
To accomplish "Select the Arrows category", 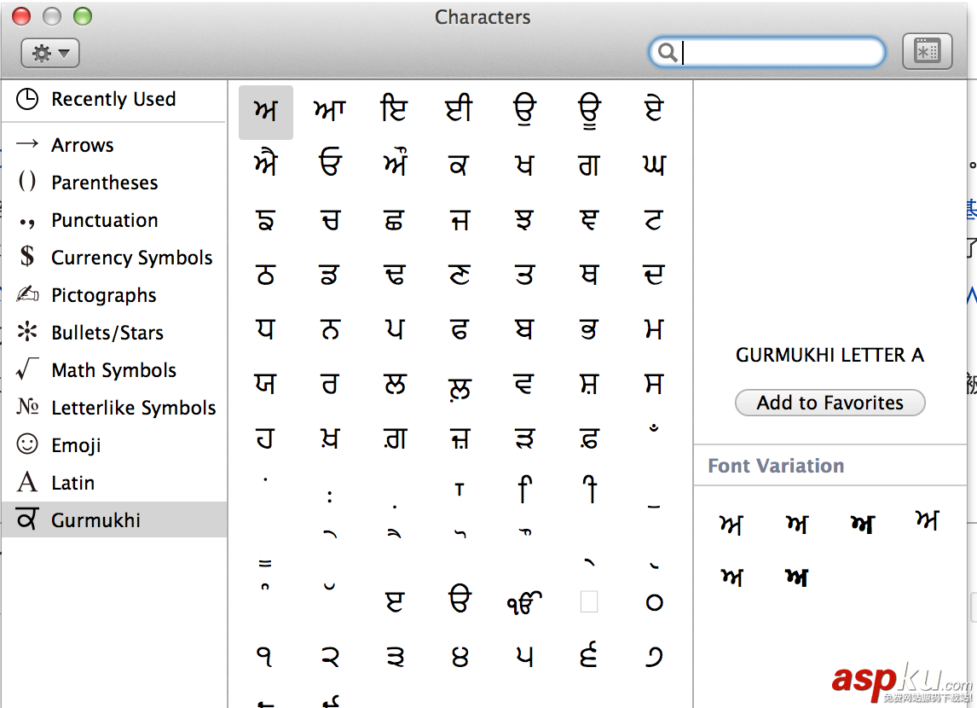I will pos(82,145).
